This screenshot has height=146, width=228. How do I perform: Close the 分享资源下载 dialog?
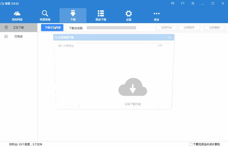170,37
